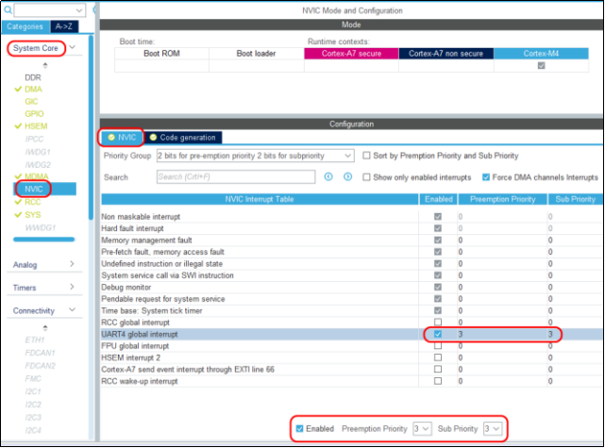Disable Force DMA channels Interrupts
The height and width of the screenshot is (448, 605).
[486, 177]
